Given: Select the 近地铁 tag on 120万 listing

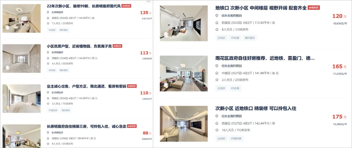Looking at the screenshot, I should point(221,38).
